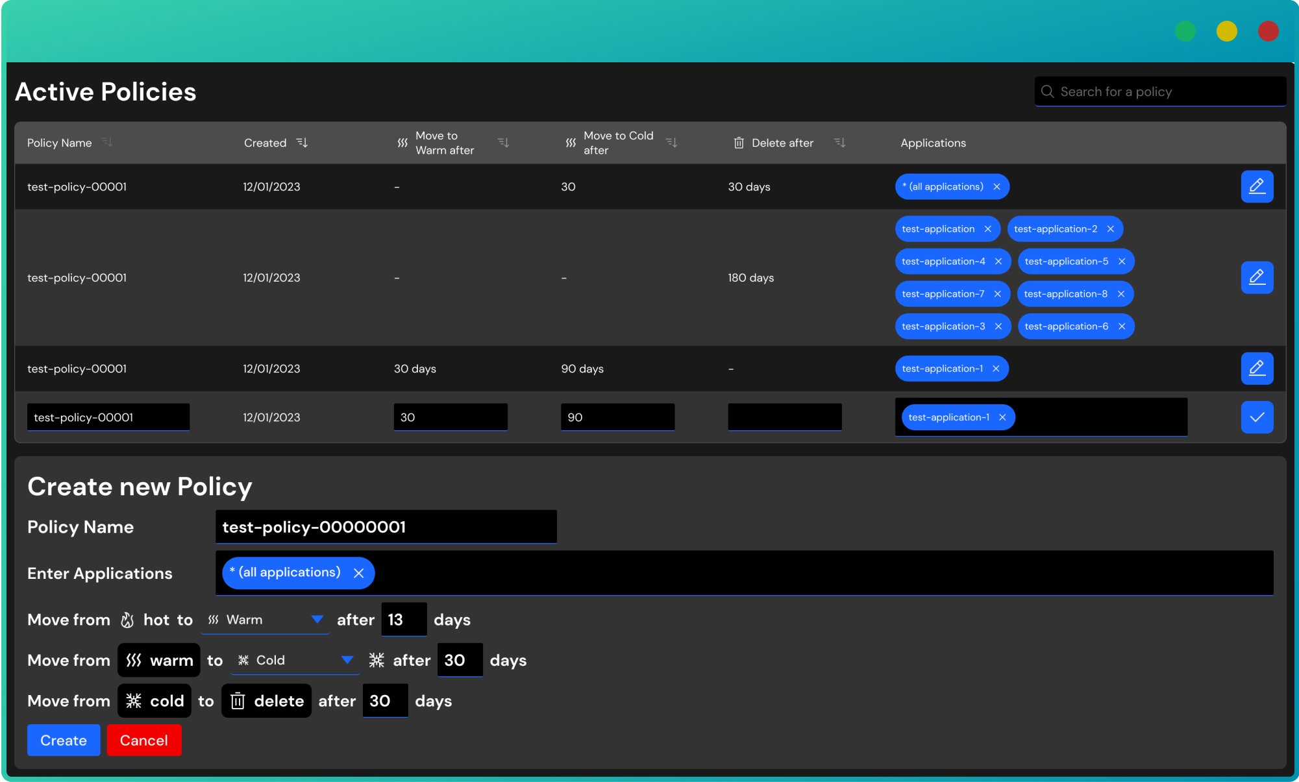This screenshot has height=782, width=1299.
Task: Remove test-application-5 tag
Action: (x=1122, y=262)
